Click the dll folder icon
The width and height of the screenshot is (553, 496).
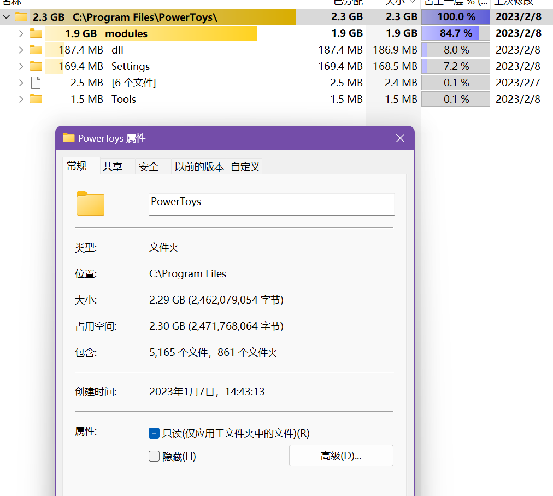coord(36,50)
